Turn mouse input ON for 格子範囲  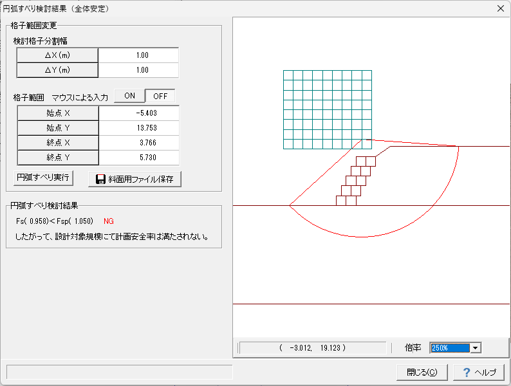(129, 96)
